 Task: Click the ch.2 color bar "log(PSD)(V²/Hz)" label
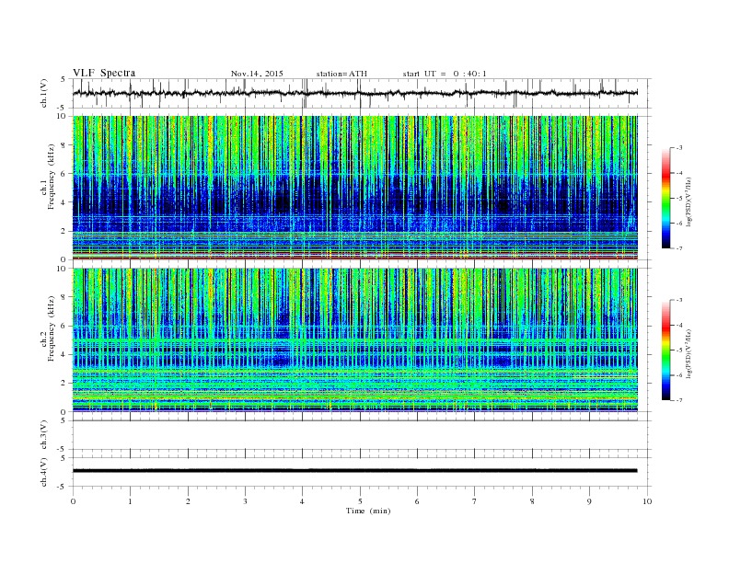pos(688,353)
